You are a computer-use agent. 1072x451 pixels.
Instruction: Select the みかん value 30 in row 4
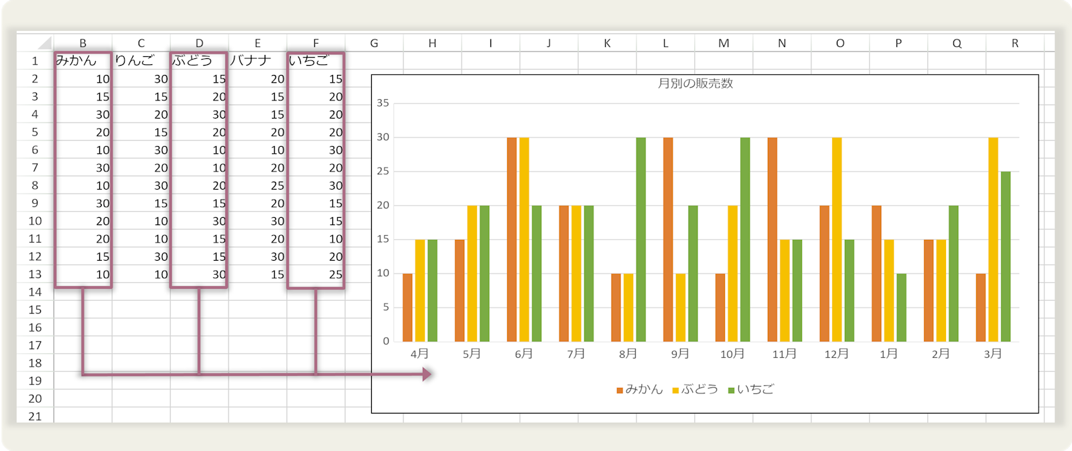[x=83, y=114]
